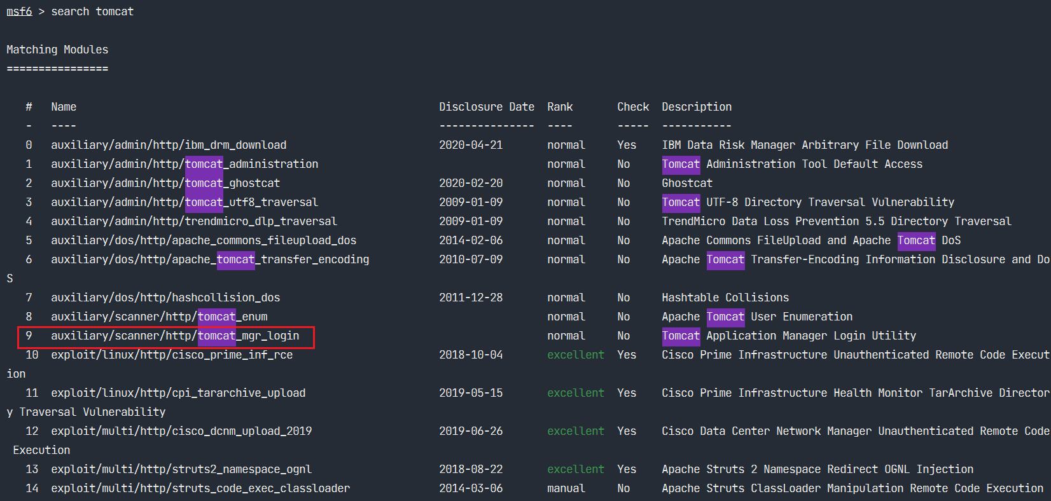Click description 'Apache Commons FileUpload and Apache Tomcat DoS'
Viewport: 1051px width, 501px height.
click(x=811, y=240)
